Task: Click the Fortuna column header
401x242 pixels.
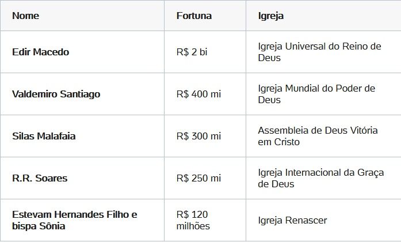Action: (x=194, y=16)
